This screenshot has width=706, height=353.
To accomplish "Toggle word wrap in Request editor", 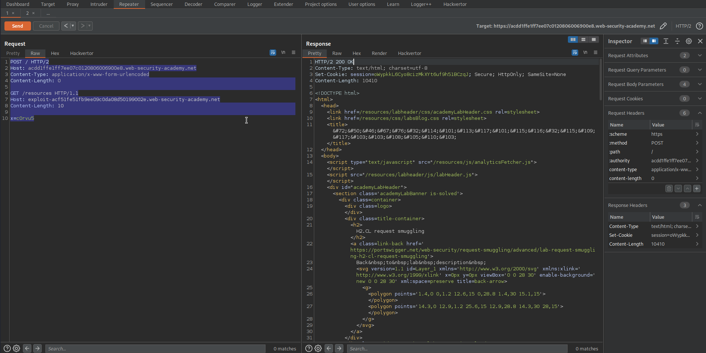I will coord(273,53).
